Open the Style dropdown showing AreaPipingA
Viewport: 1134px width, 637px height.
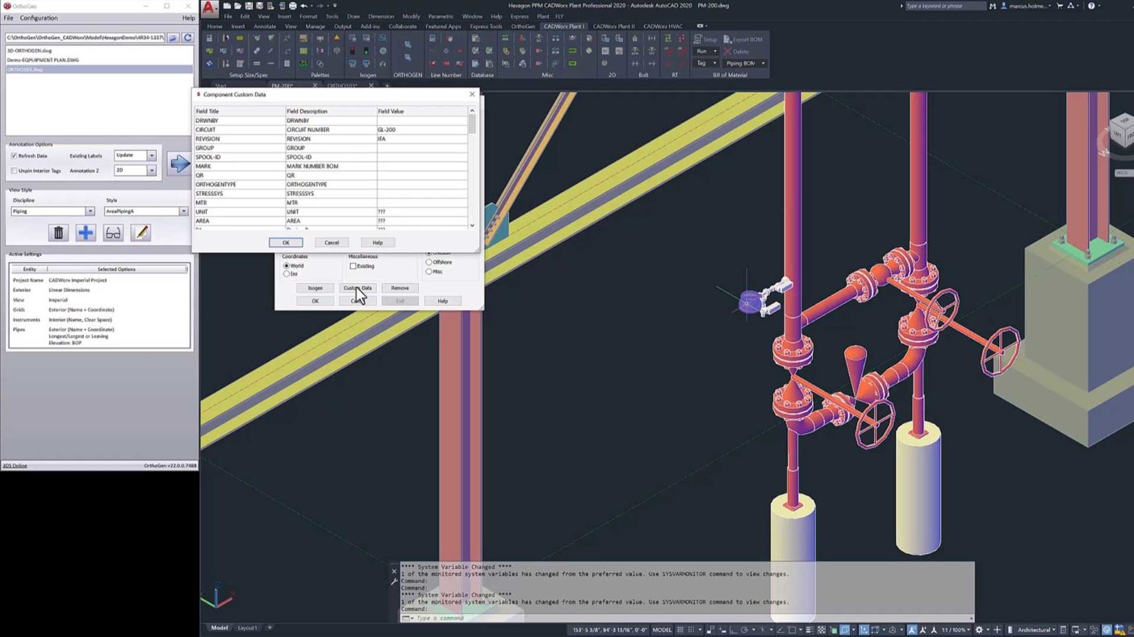click(x=146, y=211)
